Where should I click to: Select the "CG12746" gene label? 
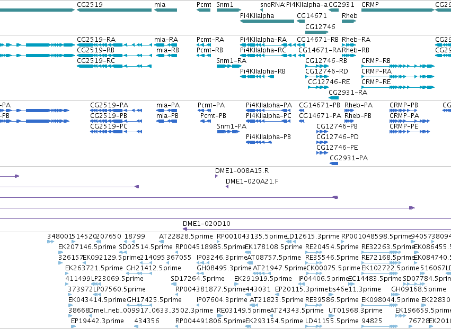tap(320, 26)
